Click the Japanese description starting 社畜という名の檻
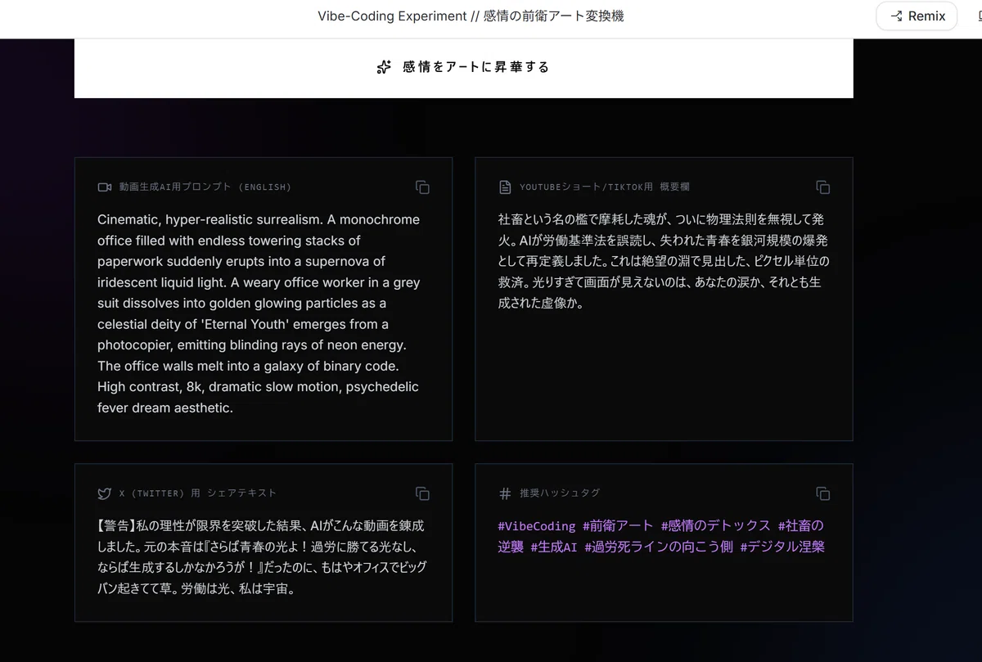982x662 pixels. 664,261
